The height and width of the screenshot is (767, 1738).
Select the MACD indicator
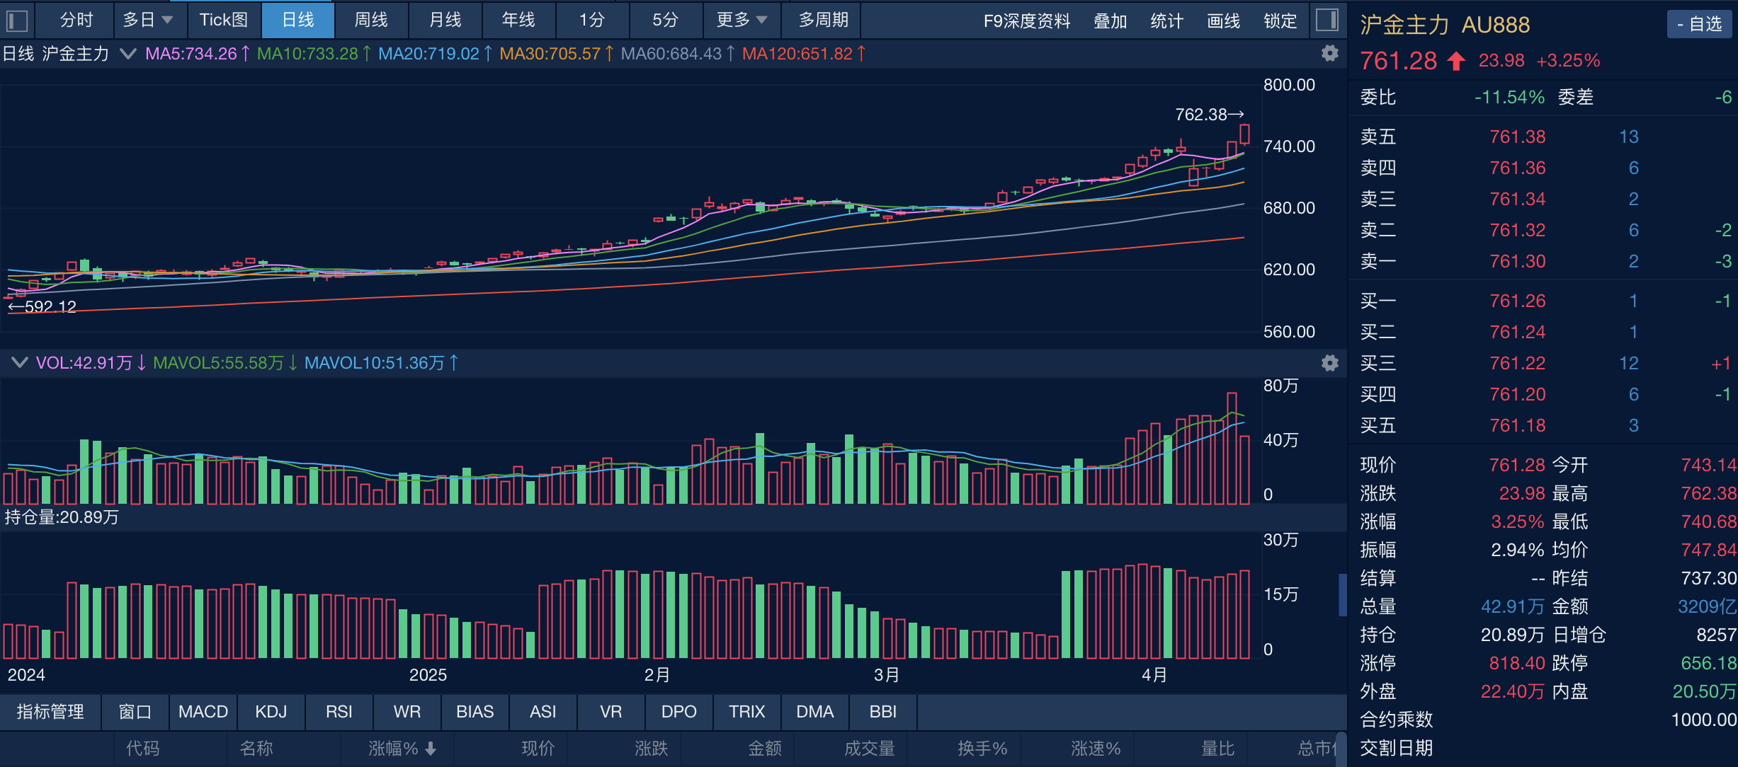203,713
